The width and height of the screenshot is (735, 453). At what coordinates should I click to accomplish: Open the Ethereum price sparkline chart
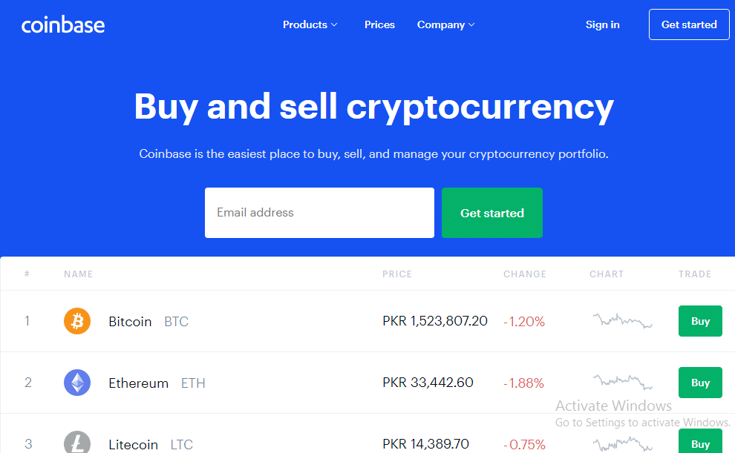tap(622, 383)
